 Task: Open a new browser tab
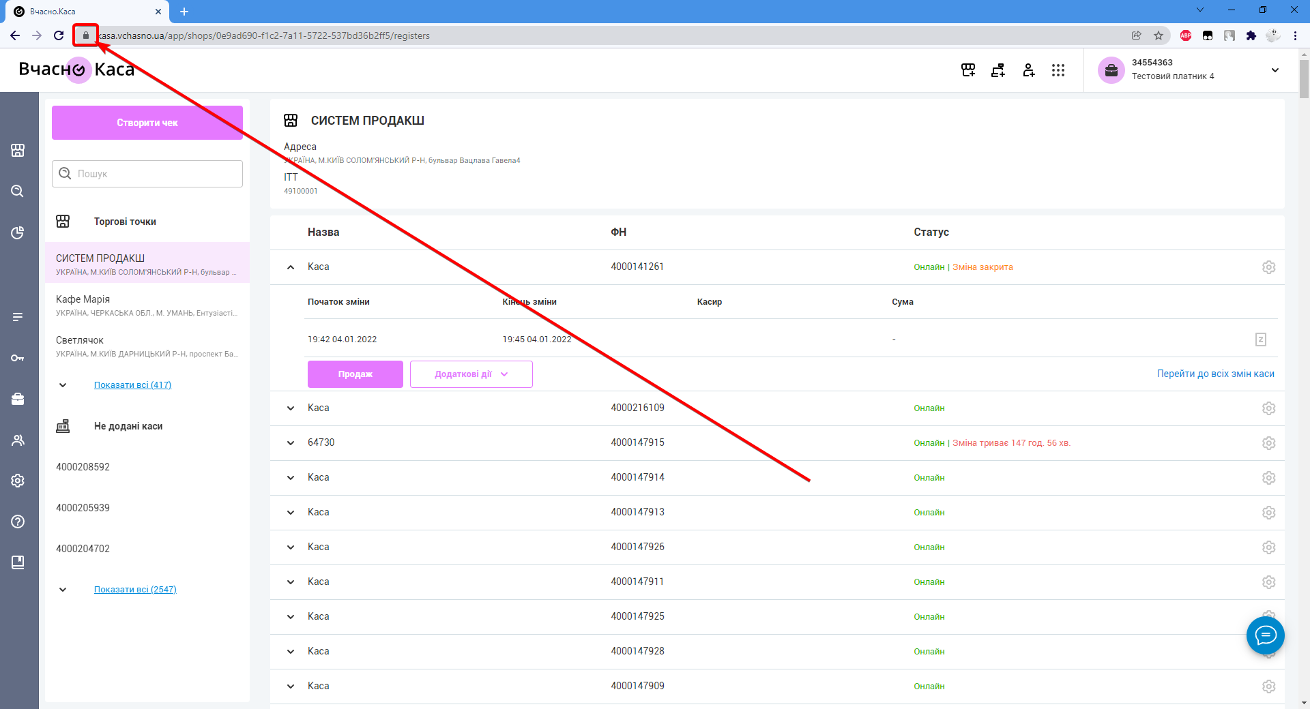click(x=184, y=12)
